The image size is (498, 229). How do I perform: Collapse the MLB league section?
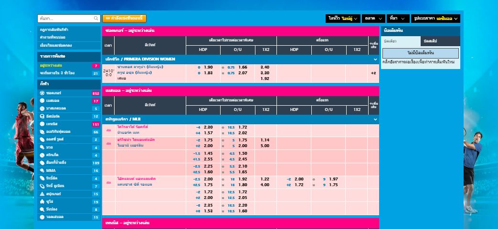[x=375, y=119]
